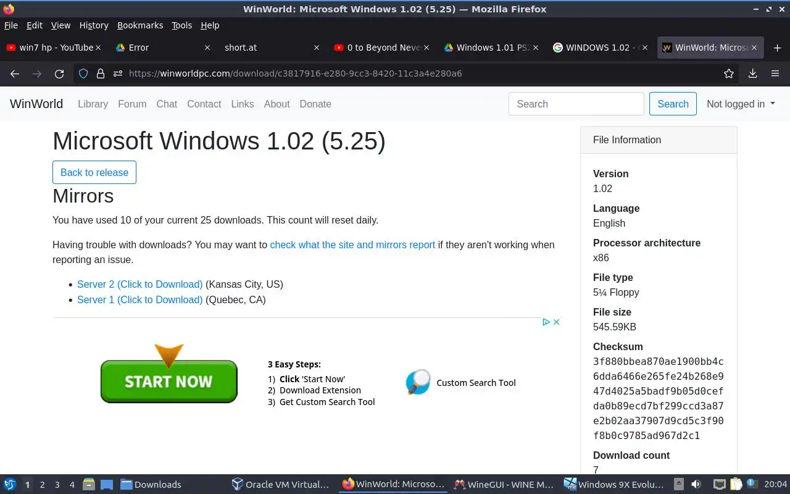Open the system start menu icon in taskbar

click(x=10, y=484)
